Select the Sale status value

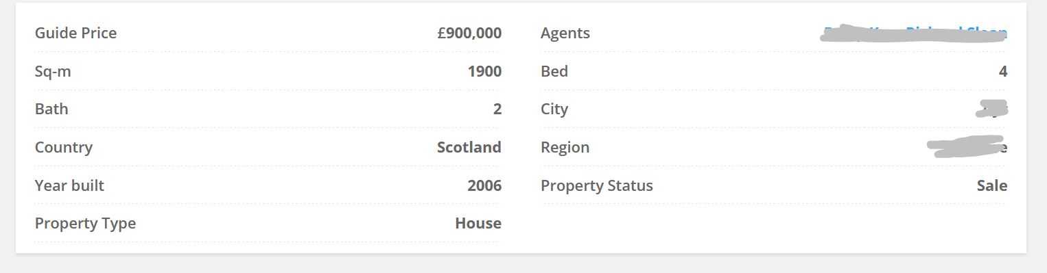tap(992, 185)
